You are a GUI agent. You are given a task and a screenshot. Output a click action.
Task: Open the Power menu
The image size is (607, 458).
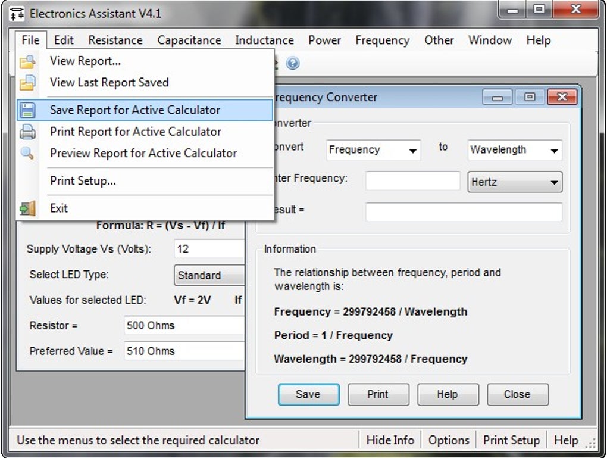(x=324, y=40)
